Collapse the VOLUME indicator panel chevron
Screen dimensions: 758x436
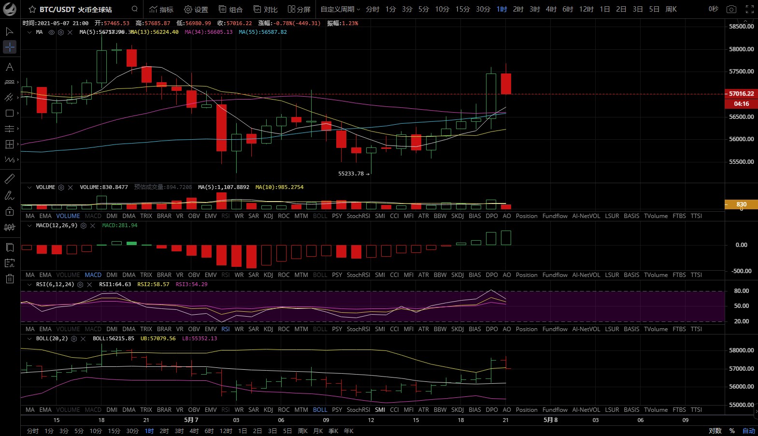[x=29, y=188]
